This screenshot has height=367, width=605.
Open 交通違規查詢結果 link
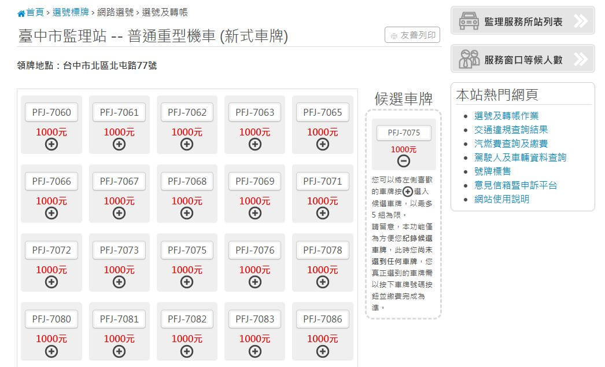[511, 130]
